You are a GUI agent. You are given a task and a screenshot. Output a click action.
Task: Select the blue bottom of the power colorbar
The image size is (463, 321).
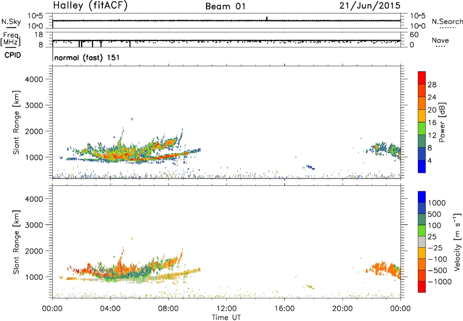(422, 166)
